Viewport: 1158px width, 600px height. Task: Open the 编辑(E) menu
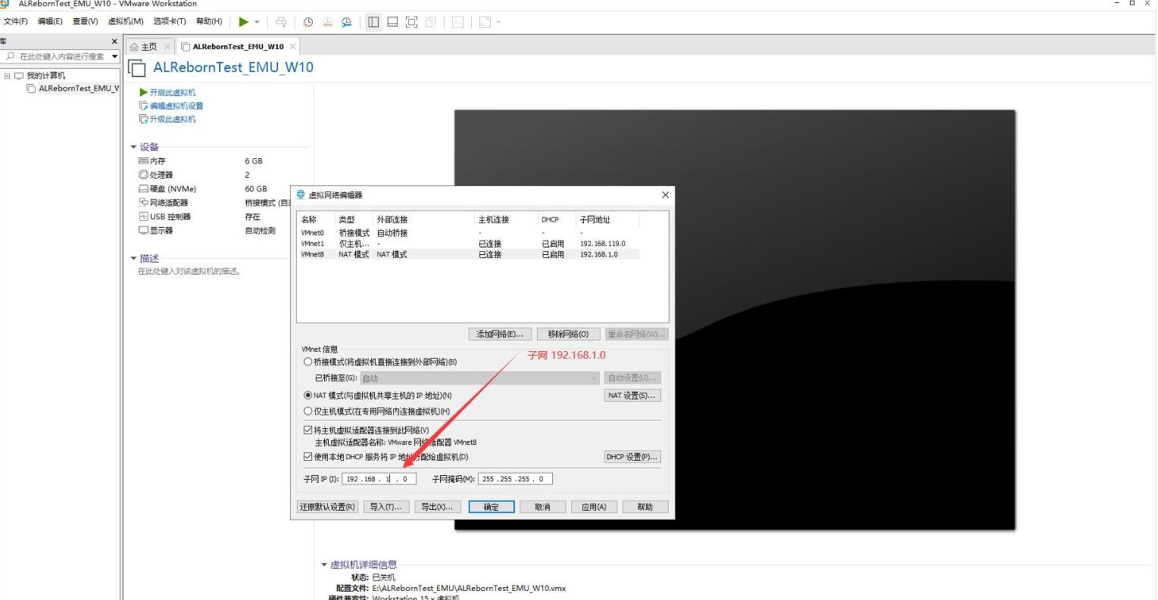[50, 21]
